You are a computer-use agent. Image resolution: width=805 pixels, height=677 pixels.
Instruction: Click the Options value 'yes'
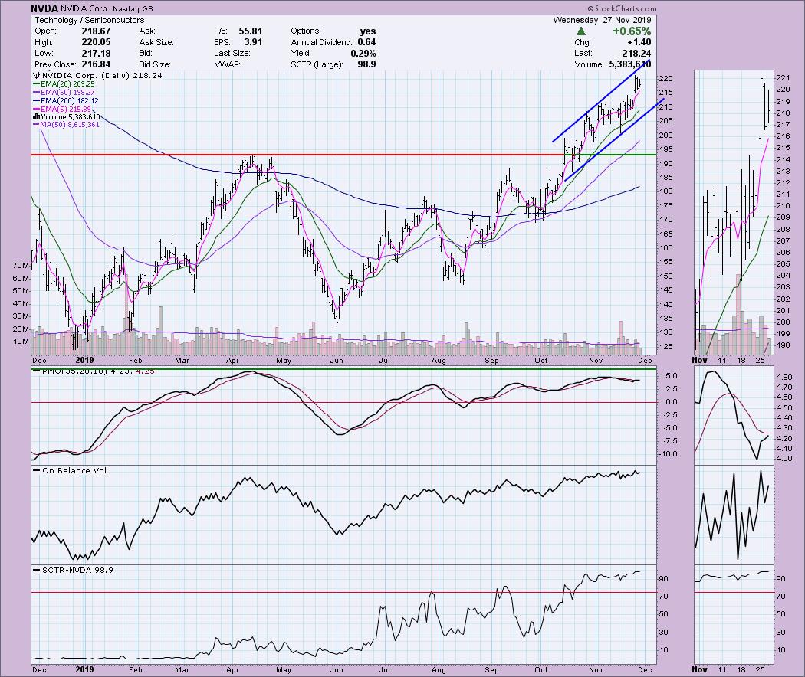pyautogui.click(x=367, y=31)
